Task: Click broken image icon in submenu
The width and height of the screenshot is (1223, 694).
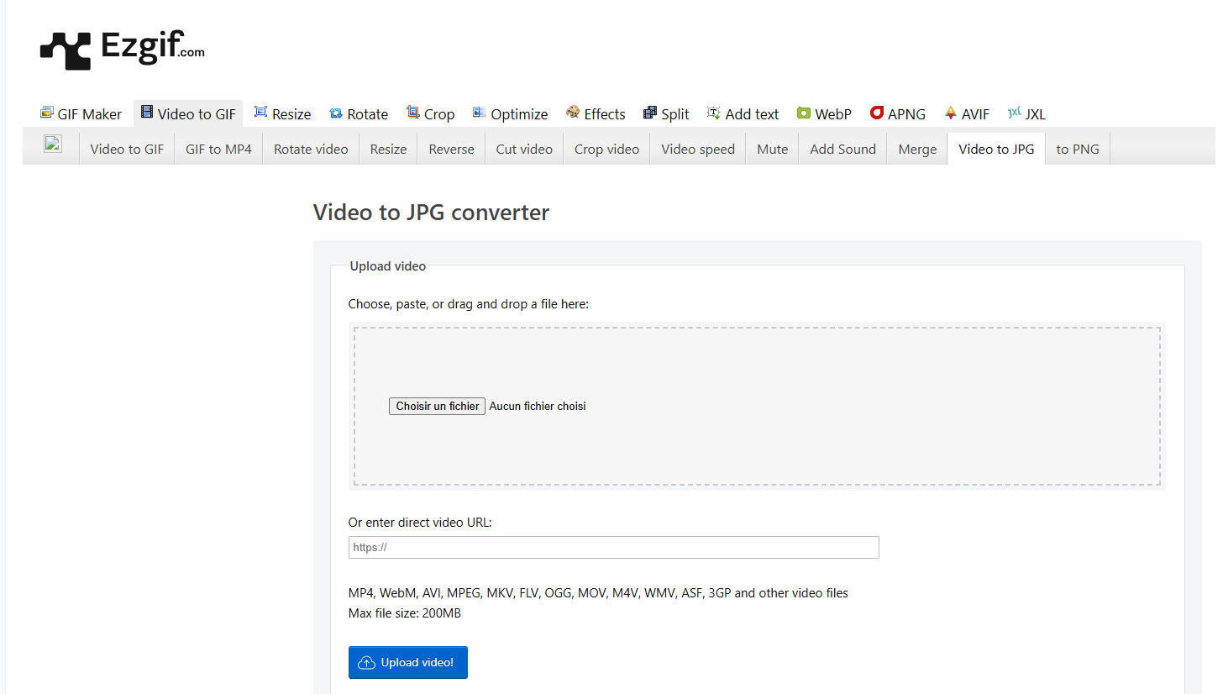Action: [52, 144]
